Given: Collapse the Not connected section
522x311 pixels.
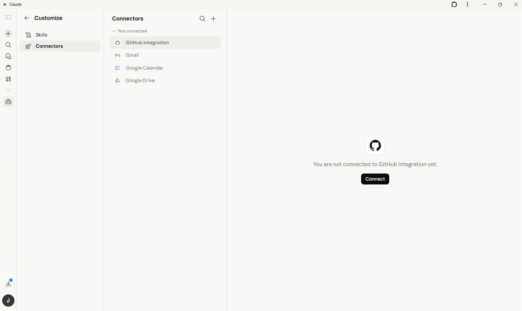Looking at the screenshot, I should click(130, 31).
